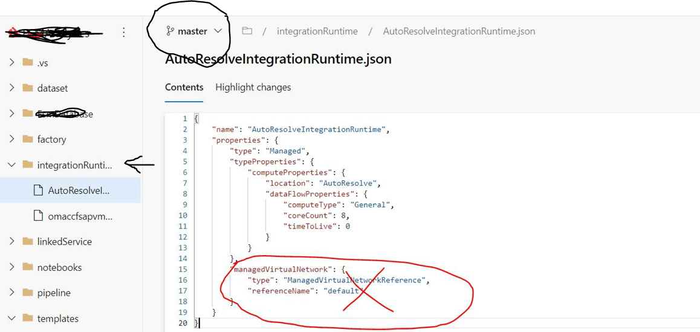This screenshot has height=332, width=700.
Task: Switch to the Highlight changes tab
Action: point(253,87)
